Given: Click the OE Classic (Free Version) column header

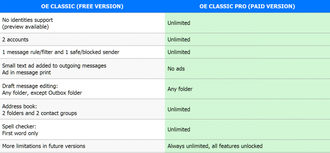Looking at the screenshot, I should [82, 6].
